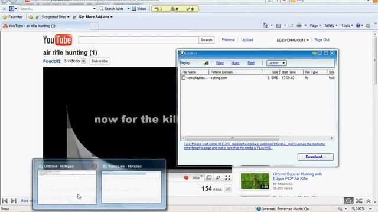
Task: Click the YouTube logo
Action: coord(57,39)
